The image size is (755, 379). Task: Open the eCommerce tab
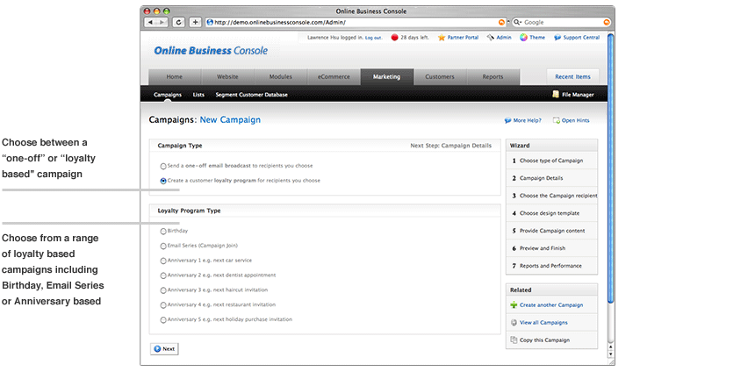click(x=334, y=77)
